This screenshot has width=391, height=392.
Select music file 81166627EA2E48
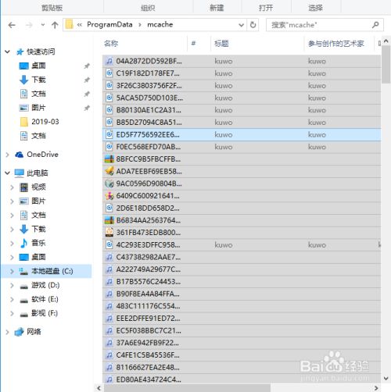(x=242, y=368)
